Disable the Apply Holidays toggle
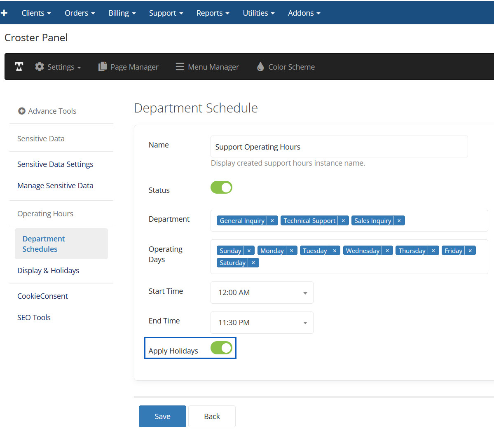This screenshot has width=494, height=445. (221, 348)
